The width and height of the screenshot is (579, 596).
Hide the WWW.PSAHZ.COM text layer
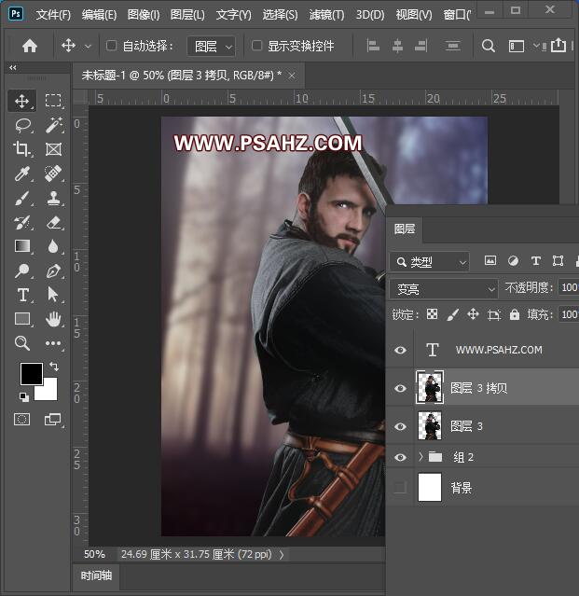click(400, 350)
